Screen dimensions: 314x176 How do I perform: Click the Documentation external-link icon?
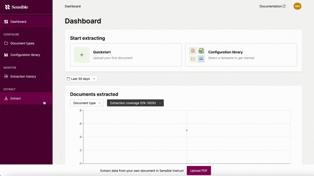coord(284,6)
